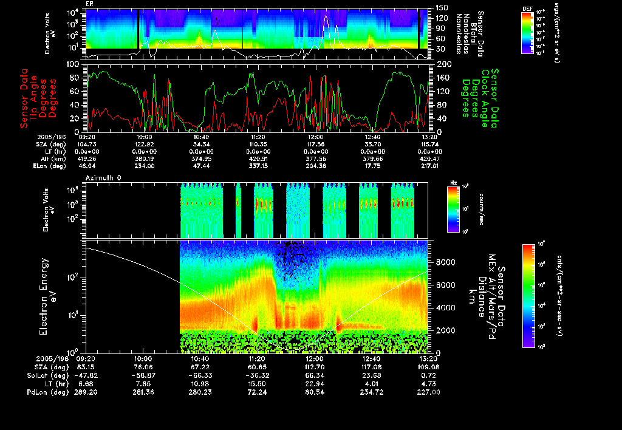Click the "Electron Energy eV" axis label
This screenshot has width=622, height=430.
tap(48, 297)
